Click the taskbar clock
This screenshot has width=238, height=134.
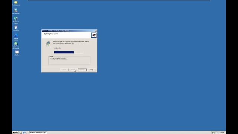coord(222,133)
